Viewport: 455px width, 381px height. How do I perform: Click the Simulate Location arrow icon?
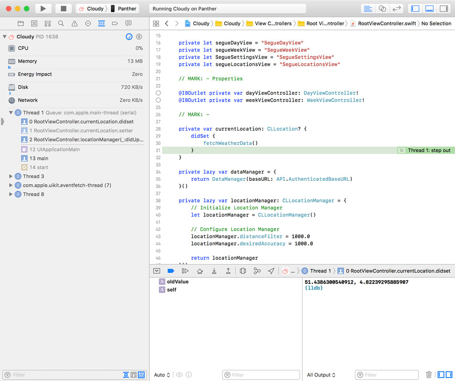271,271
